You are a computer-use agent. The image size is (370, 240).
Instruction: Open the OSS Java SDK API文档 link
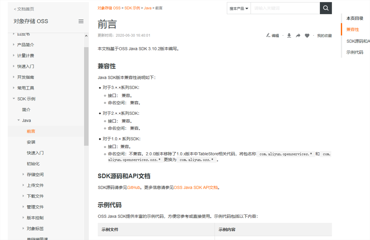pos(196,187)
